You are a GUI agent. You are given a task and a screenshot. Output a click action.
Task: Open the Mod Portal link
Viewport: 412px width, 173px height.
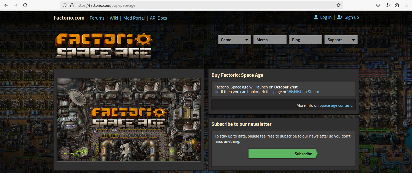coord(134,18)
